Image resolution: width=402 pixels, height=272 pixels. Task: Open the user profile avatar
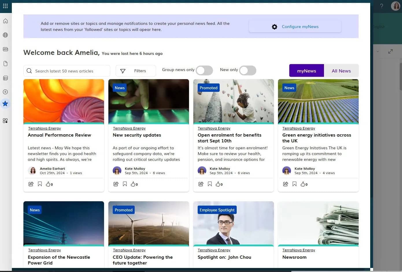395,6
